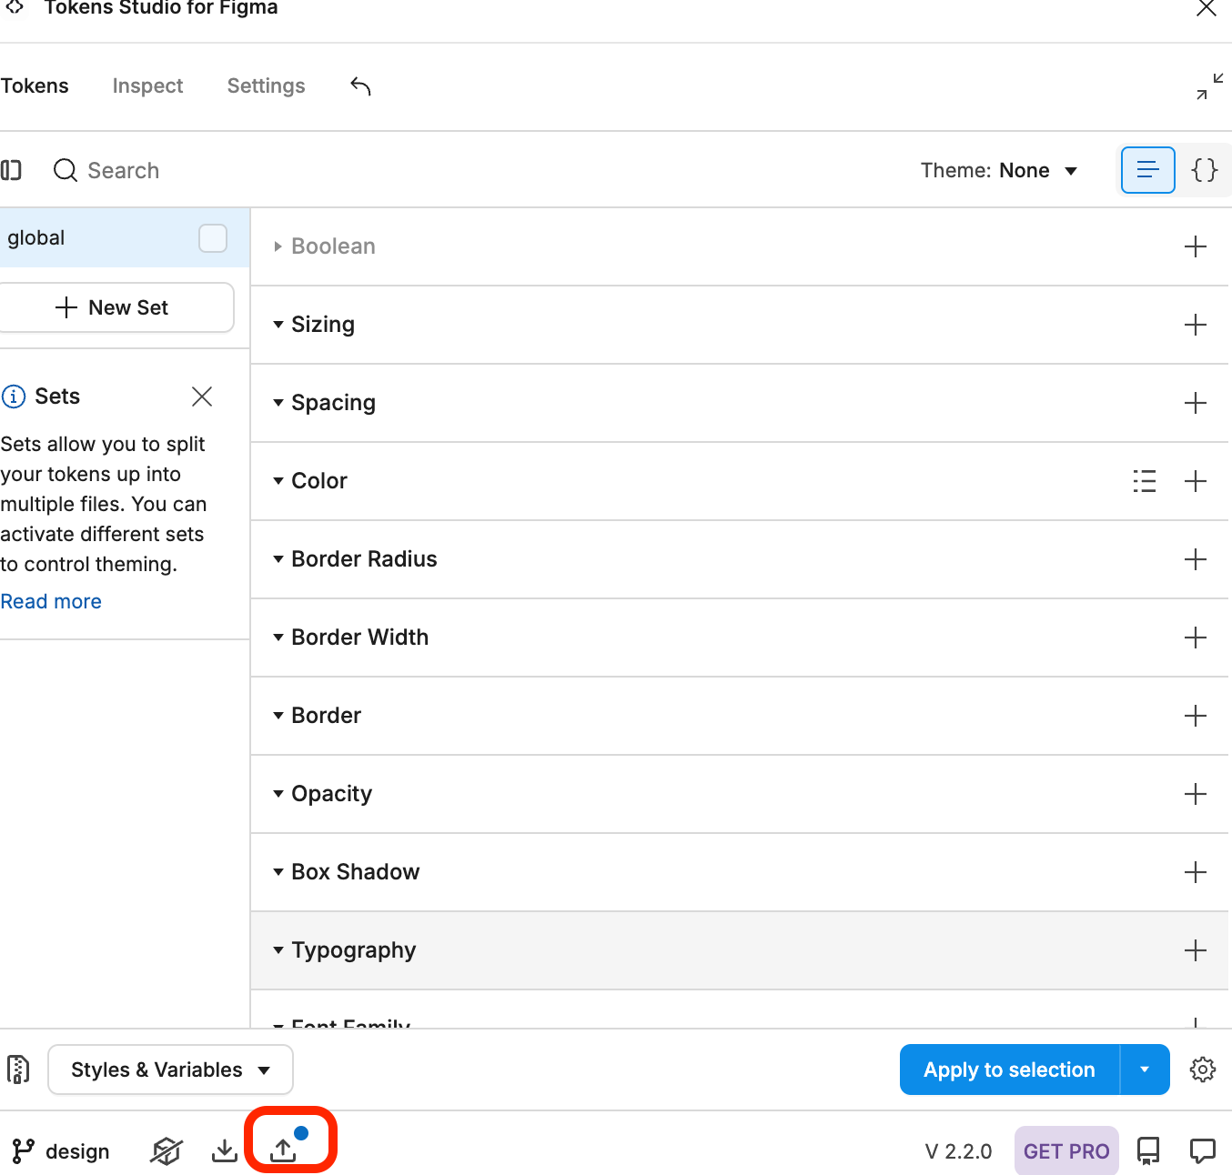This screenshot has height=1175, width=1232.
Task: Add a new Sizing token
Action: 1196,325
